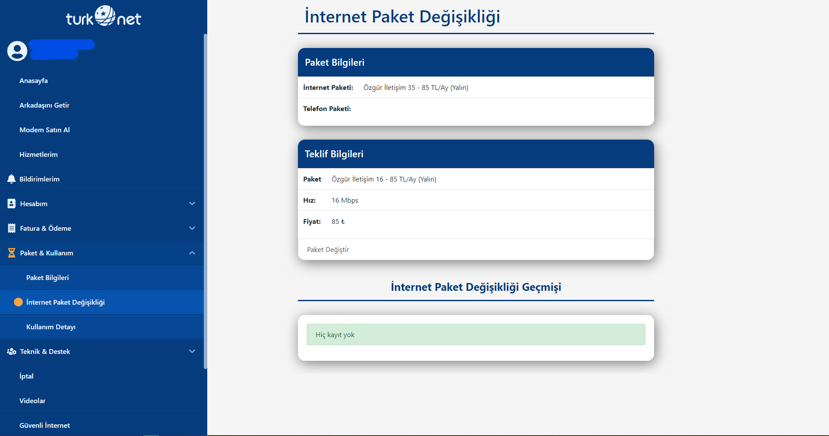
Task: Open Paket Bilgileri submenu item
Action: 47,278
